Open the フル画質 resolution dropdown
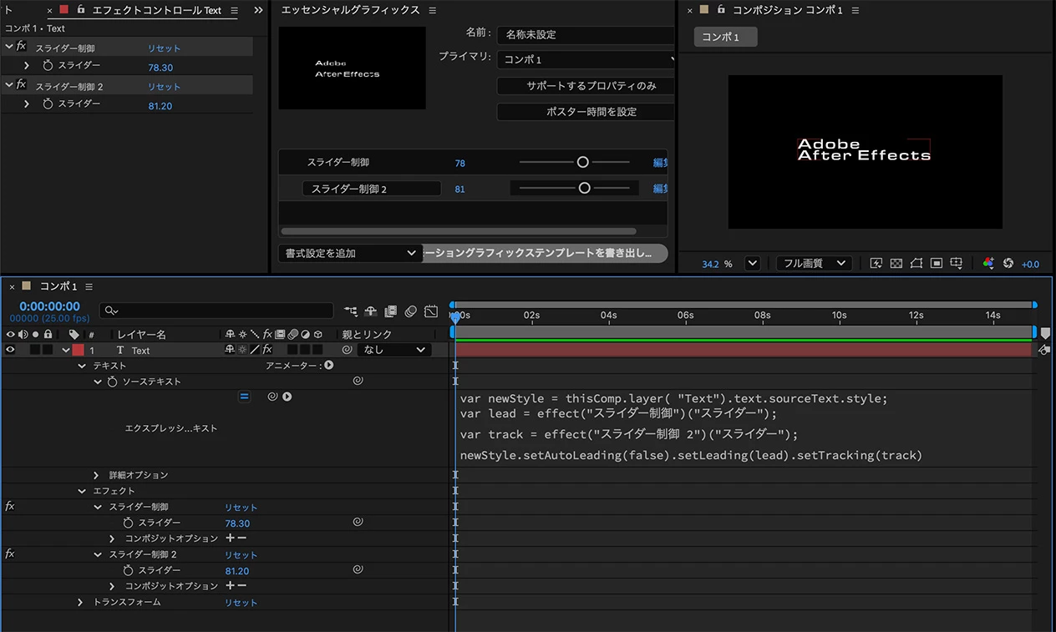This screenshot has width=1056, height=632. pos(814,263)
